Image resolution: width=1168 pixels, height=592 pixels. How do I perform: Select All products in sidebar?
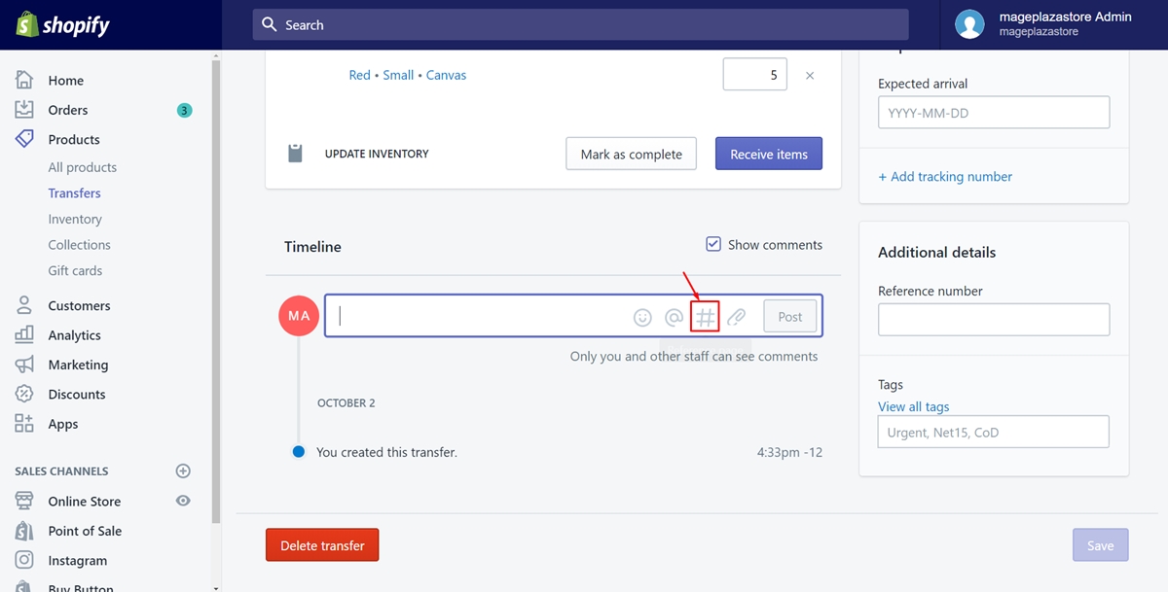click(x=83, y=167)
